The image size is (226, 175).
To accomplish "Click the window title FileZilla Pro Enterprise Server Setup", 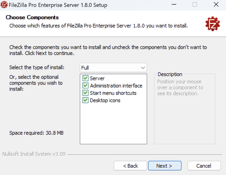I will (x=58, y=5).
